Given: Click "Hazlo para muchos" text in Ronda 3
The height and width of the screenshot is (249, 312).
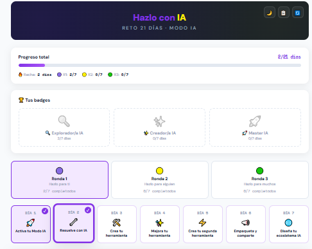Looking at the screenshot, I should pyautogui.click(x=259, y=184).
